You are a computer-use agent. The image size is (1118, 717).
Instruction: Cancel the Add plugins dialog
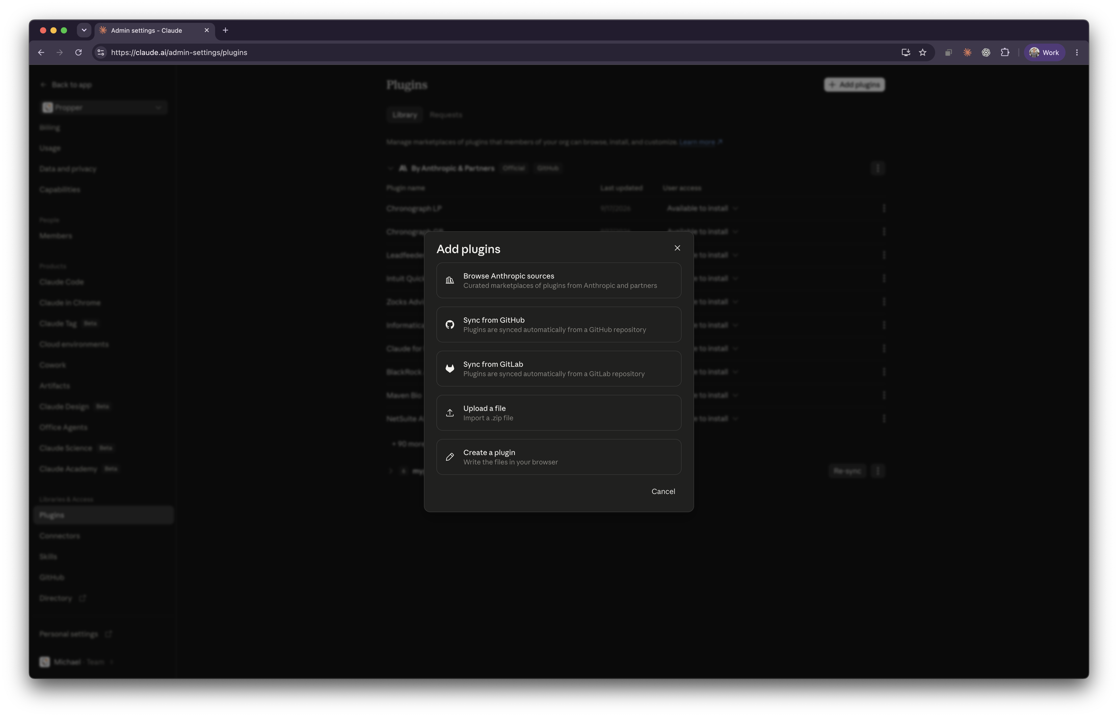pyautogui.click(x=663, y=492)
